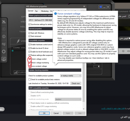130x121 pixels.
Task: Click the scroll-down arrow of the properties list
Action: click(84, 109)
